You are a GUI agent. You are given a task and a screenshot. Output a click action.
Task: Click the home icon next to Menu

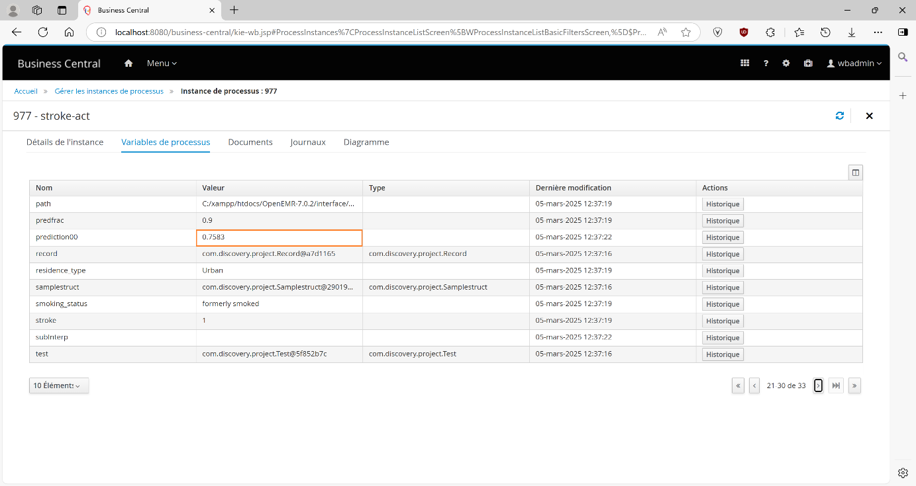click(128, 63)
